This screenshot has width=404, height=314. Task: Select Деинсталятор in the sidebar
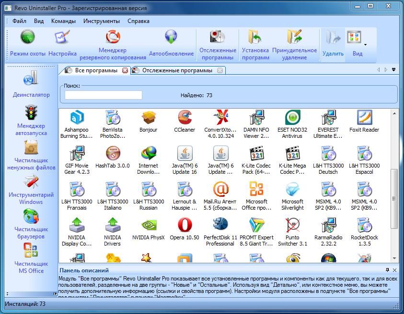tap(31, 84)
